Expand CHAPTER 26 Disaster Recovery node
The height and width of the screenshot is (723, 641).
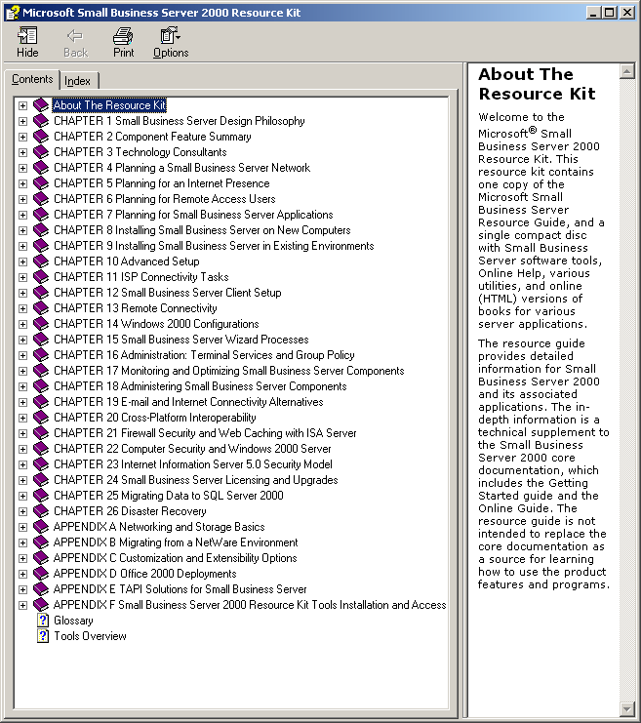(22, 511)
